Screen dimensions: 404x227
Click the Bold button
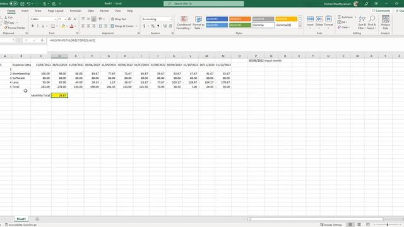32,26
